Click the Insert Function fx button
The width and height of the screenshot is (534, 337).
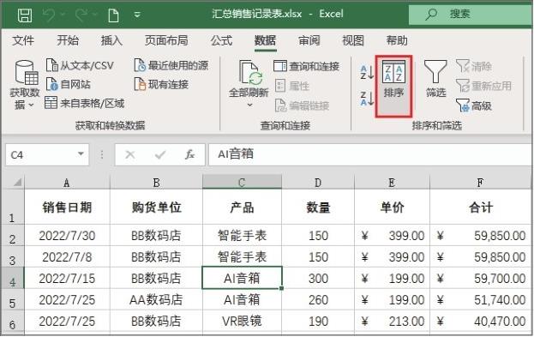[x=189, y=154]
